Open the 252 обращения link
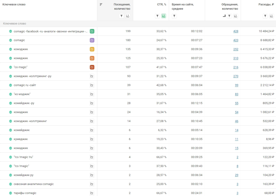 [x=236, y=49]
